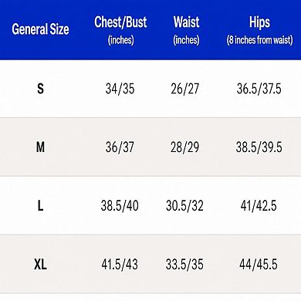Click the Hips column header

coord(259,30)
